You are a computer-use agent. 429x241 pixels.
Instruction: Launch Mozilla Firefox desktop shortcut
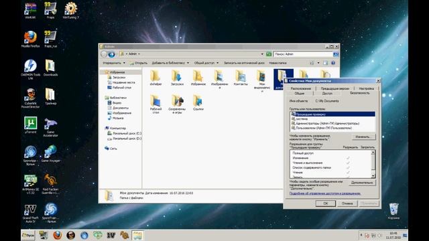[x=30, y=39]
